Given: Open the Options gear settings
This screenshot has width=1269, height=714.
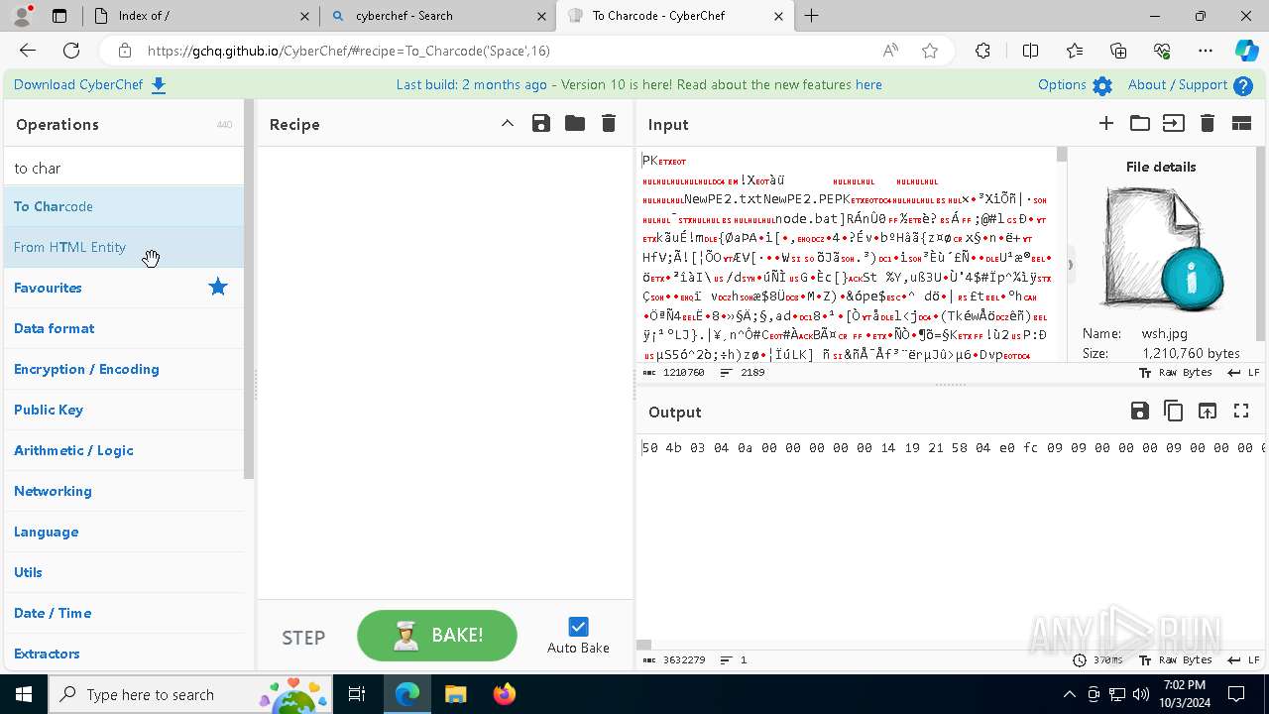Looking at the screenshot, I should point(1075,85).
